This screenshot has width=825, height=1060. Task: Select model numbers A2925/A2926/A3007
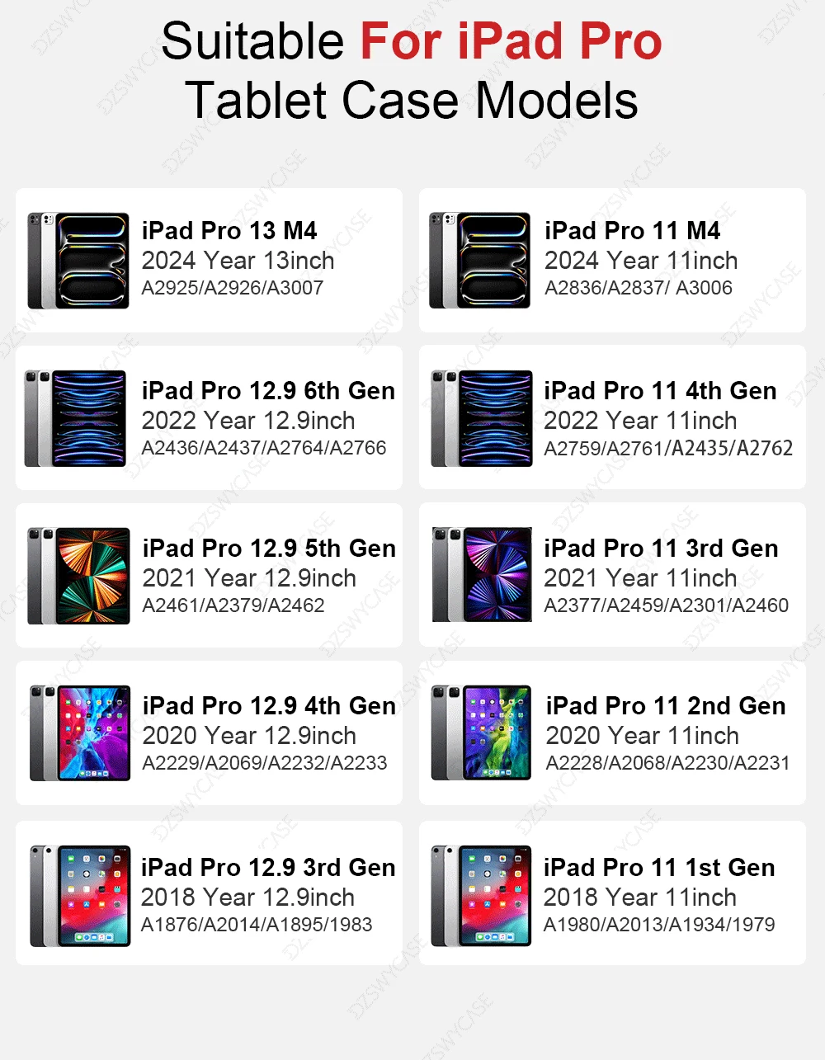[x=233, y=288]
